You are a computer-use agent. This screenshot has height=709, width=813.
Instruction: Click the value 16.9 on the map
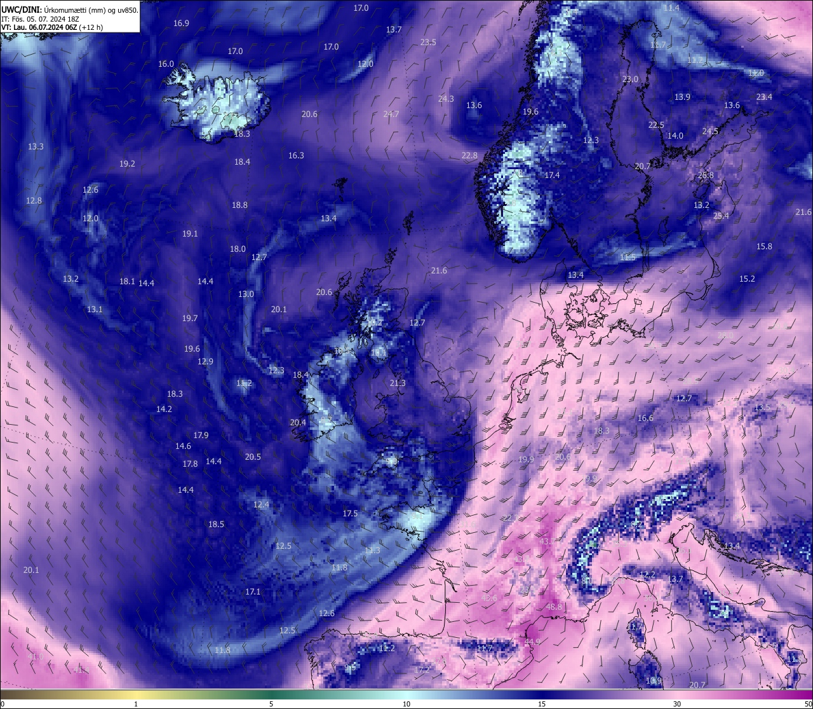click(181, 23)
